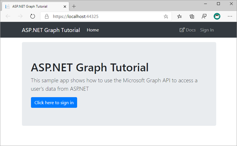This screenshot has height=146, width=237.
Task: Open the Docs external link
Action: point(188,30)
